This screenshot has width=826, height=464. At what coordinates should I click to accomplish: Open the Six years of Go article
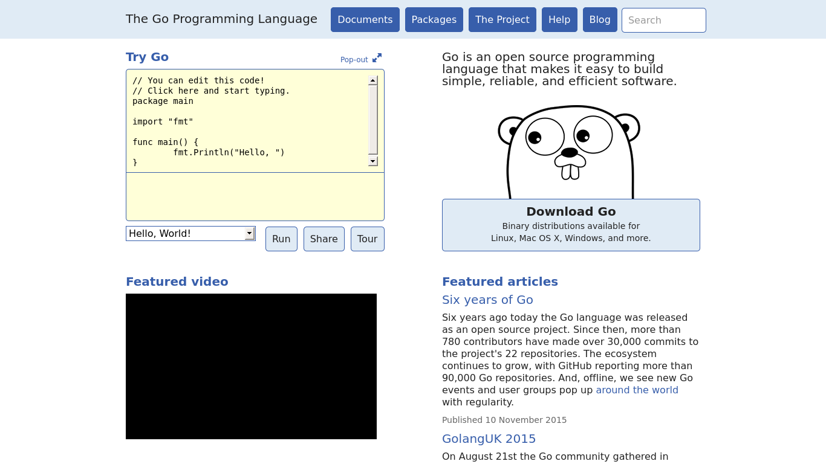coord(487,300)
